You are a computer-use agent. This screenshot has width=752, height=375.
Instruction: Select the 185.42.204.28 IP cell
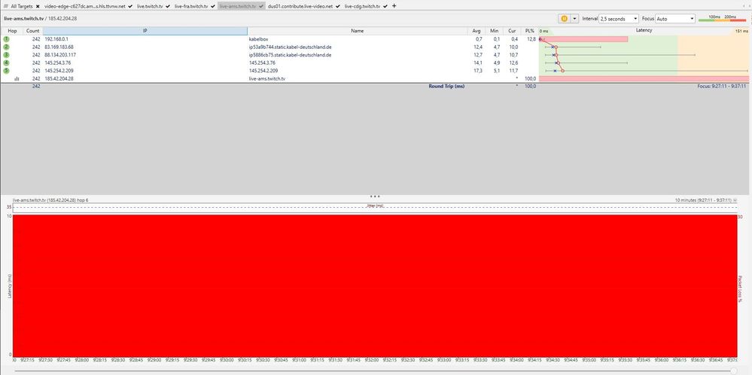145,78
